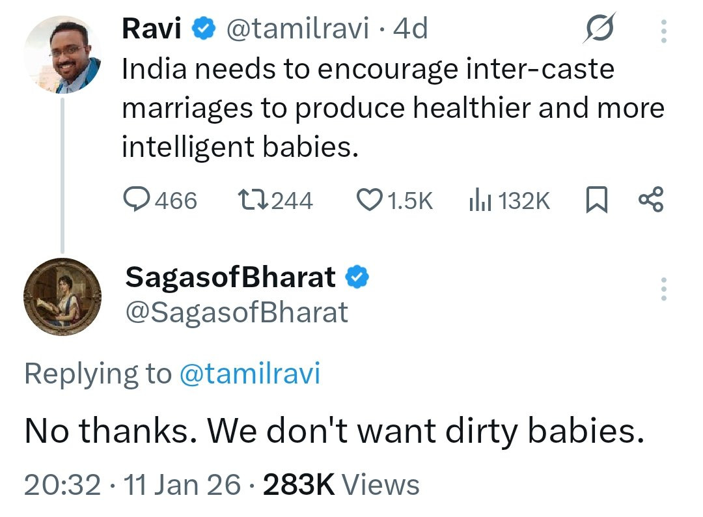Open the view analytics bar-chart icon

tap(480, 201)
